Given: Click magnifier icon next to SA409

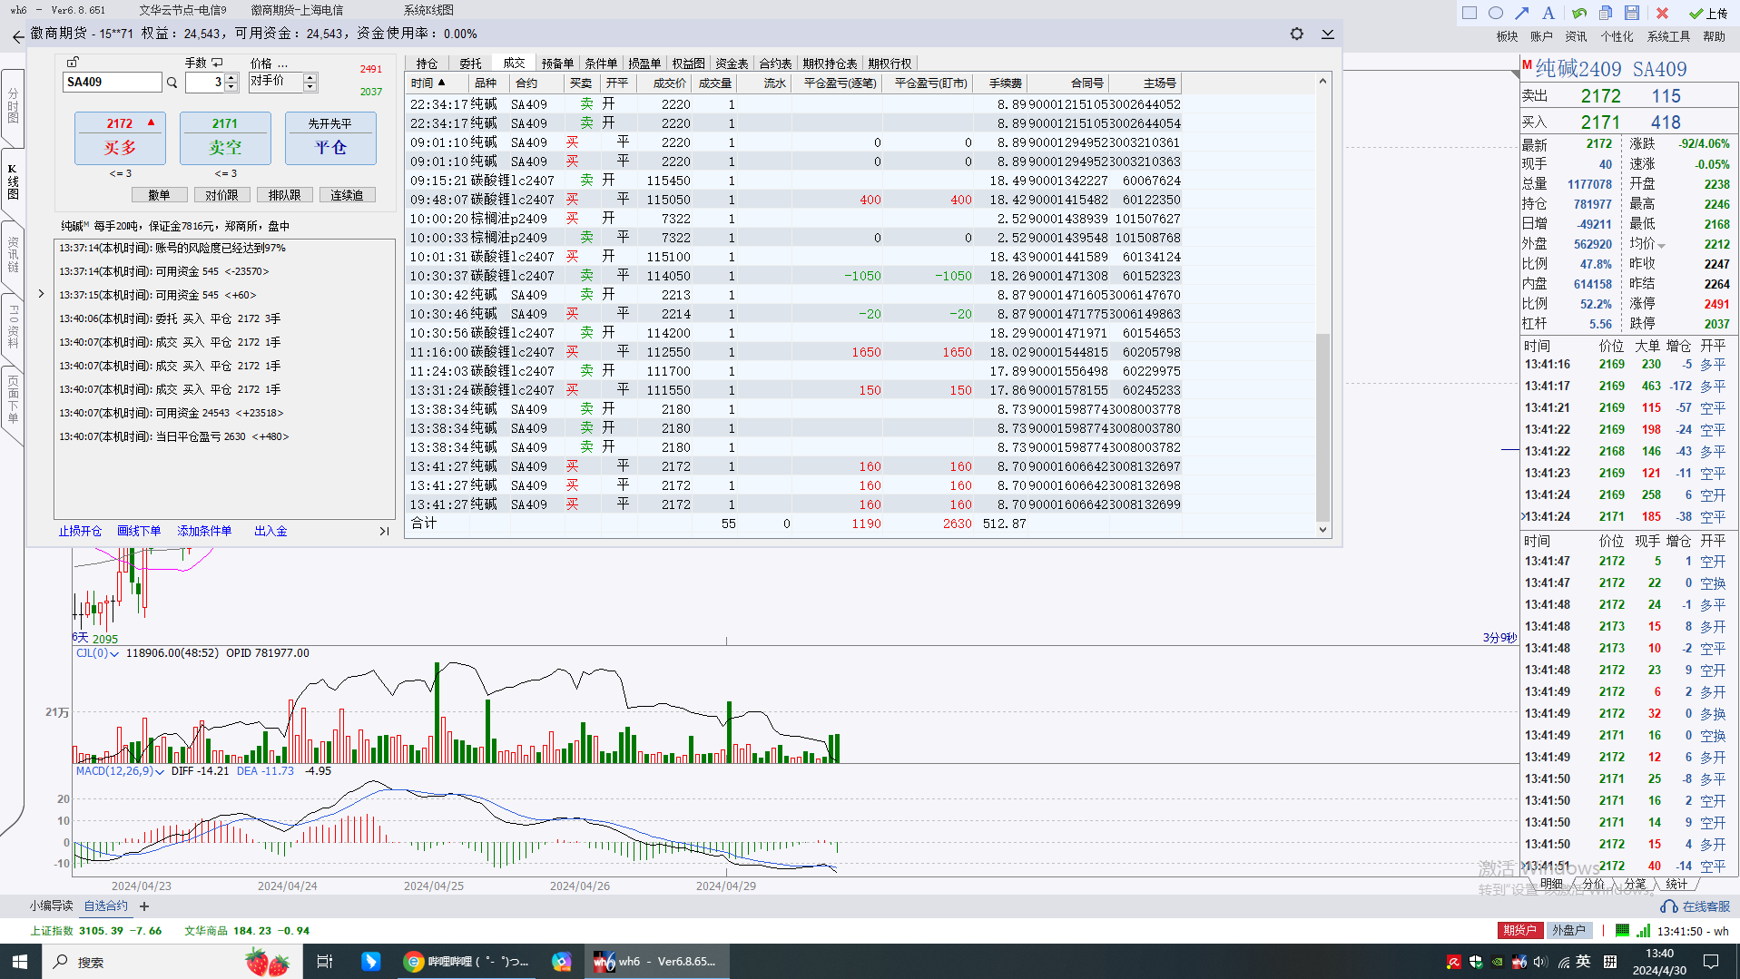Looking at the screenshot, I should click(172, 83).
